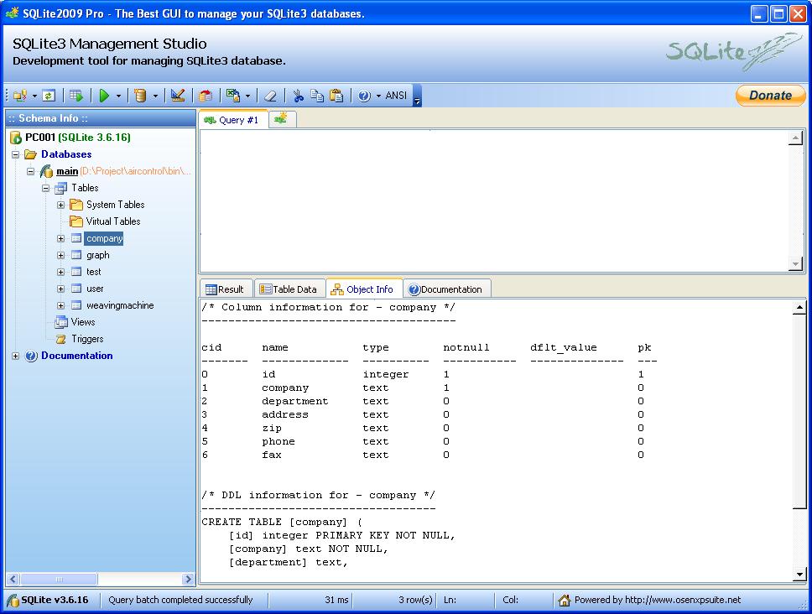This screenshot has width=812, height=614.
Task: Collapse the main database node
Action: pos(30,171)
